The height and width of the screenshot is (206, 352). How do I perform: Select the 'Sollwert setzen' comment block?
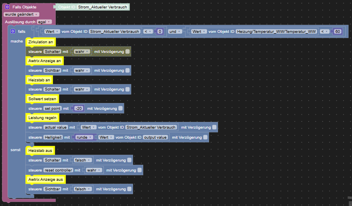coord(42,99)
